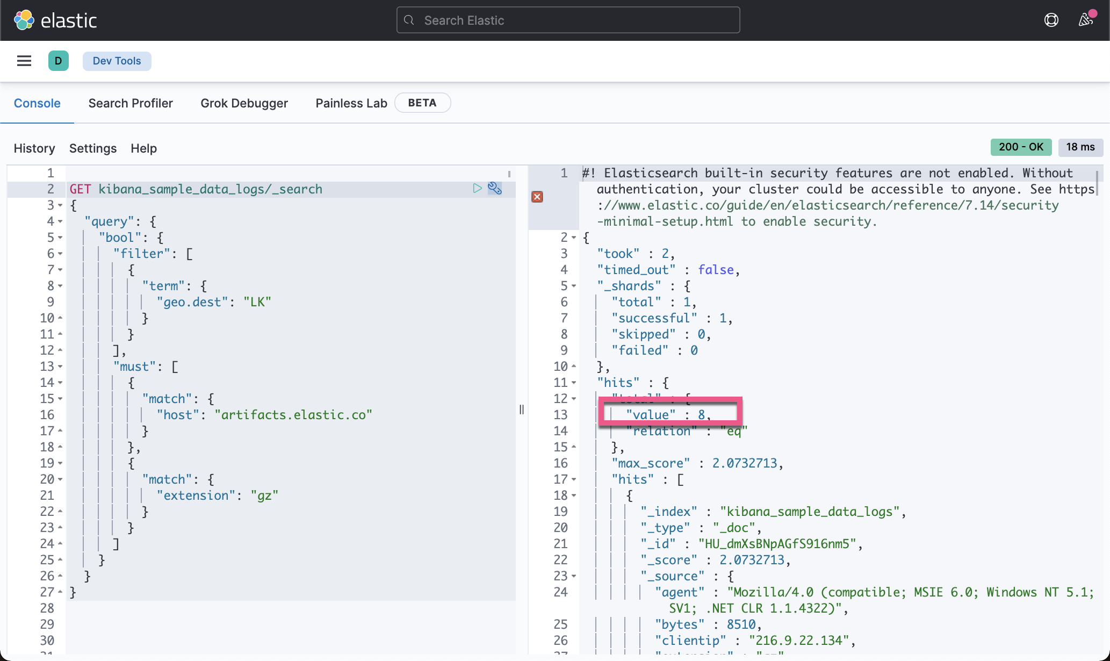Screen dimensions: 1110x661
Task: Click the magnifier icon in search bar
Action: [x=408, y=20]
